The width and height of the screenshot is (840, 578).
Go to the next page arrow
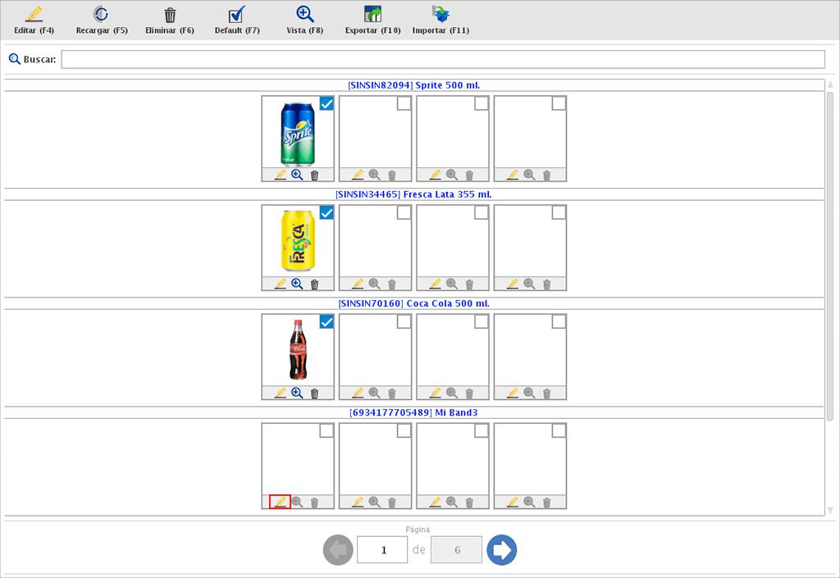pos(501,550)
